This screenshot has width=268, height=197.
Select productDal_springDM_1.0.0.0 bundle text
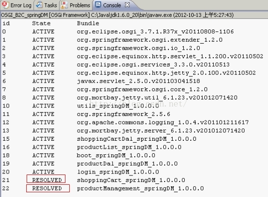coord(127,164)
